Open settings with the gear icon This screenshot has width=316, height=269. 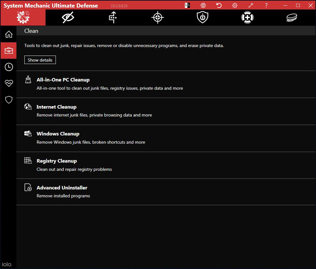[x=234, y=5]
